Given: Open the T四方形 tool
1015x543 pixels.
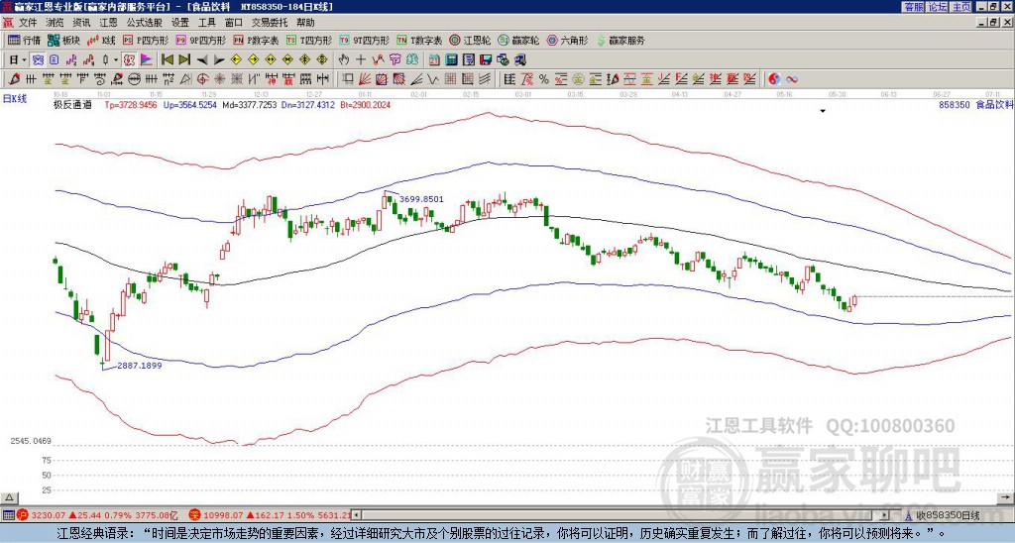Looking at the screenshot, I should coord(309,40).
